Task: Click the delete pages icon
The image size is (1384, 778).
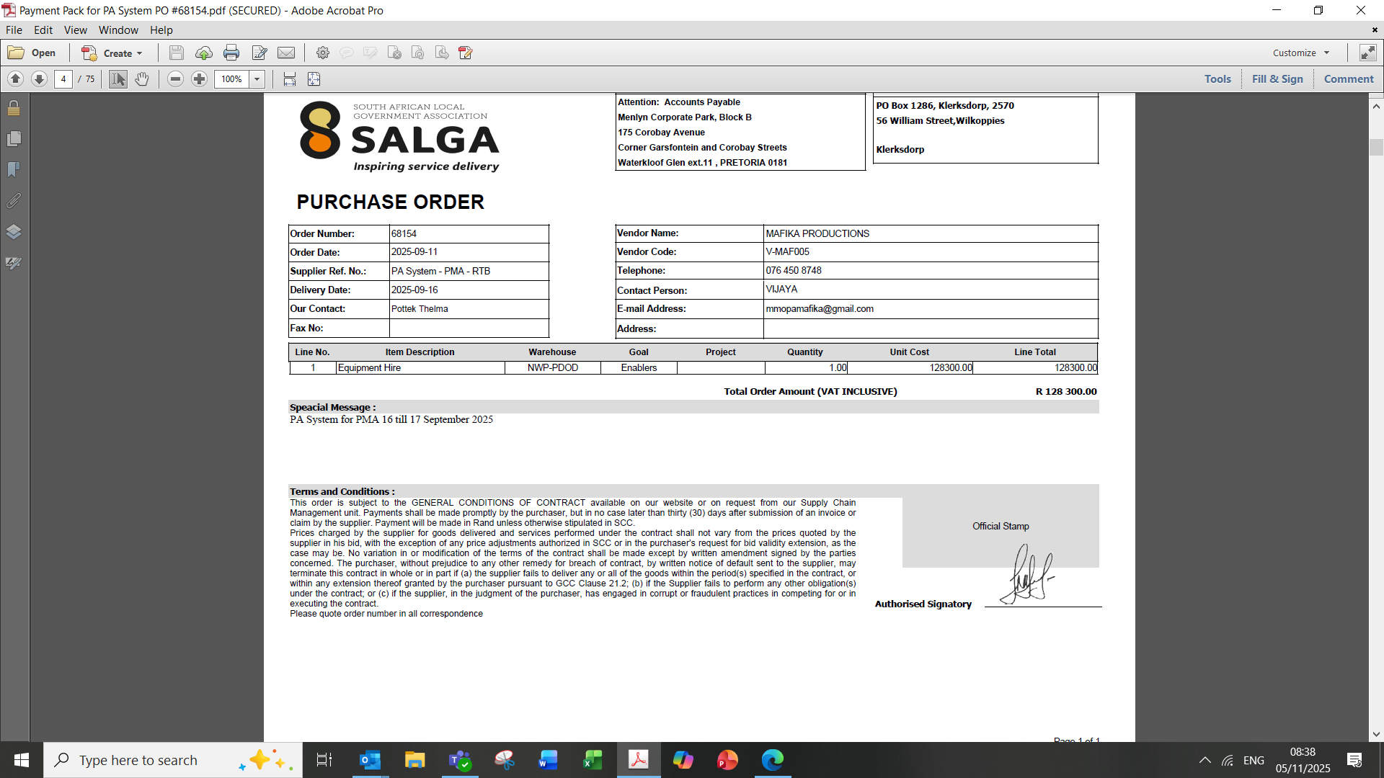Action: [x=394, y=53]
